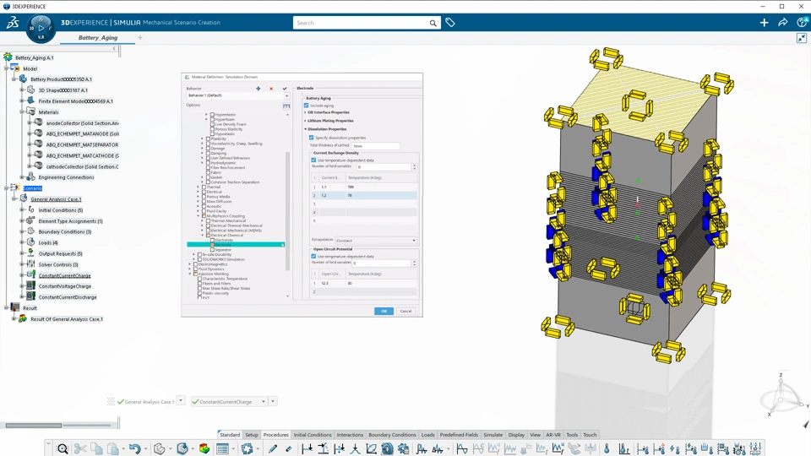
Task: Click the Copy icon in Standard toolbar
Action: (96, 448)
